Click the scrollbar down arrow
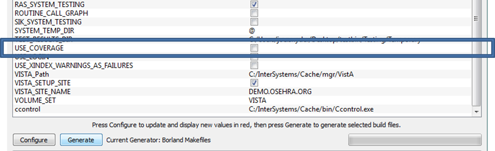This screenshot has width=495, height=151. click(x=476, y=111)
